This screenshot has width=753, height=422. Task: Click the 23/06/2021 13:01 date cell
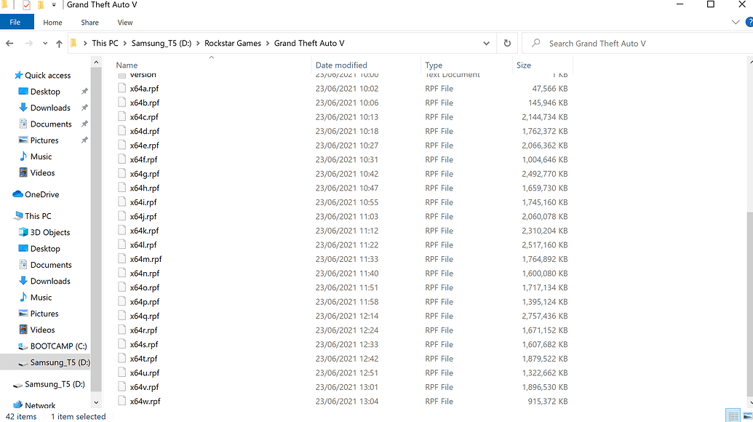[347, 387]
